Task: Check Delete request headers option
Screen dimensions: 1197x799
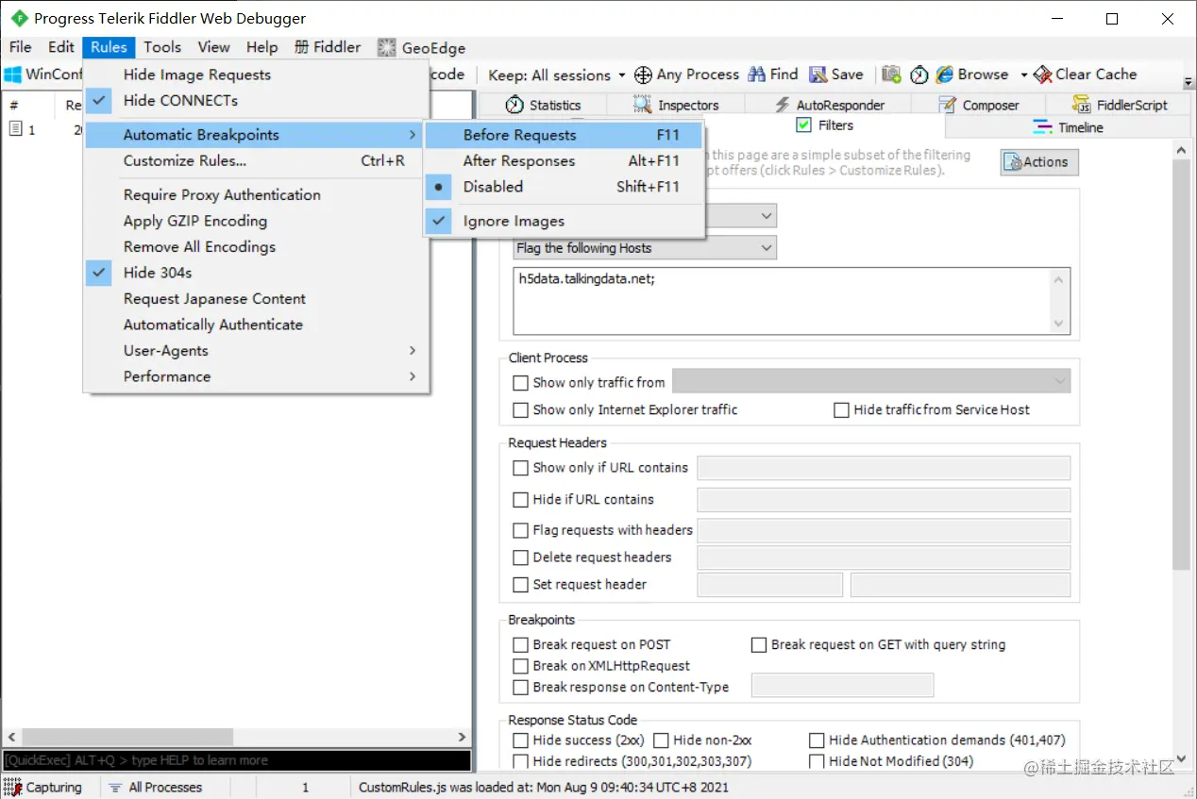Action: 520,558
